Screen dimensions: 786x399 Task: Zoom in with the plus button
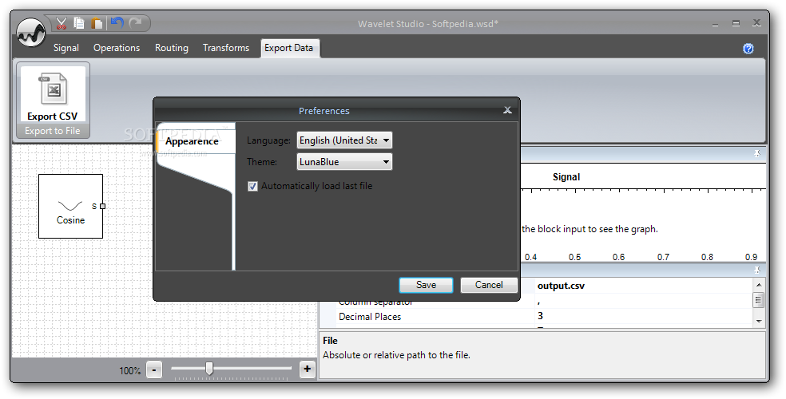pyautogui.click(x=307, y=369)
